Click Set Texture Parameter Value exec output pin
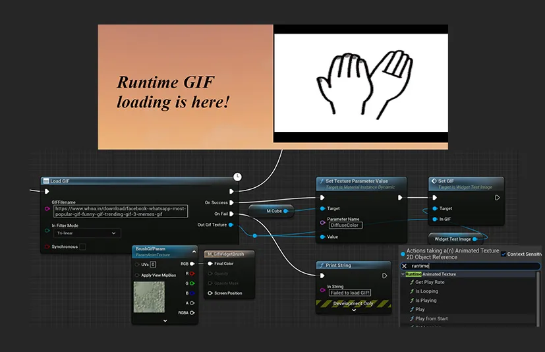 (400, 198)
